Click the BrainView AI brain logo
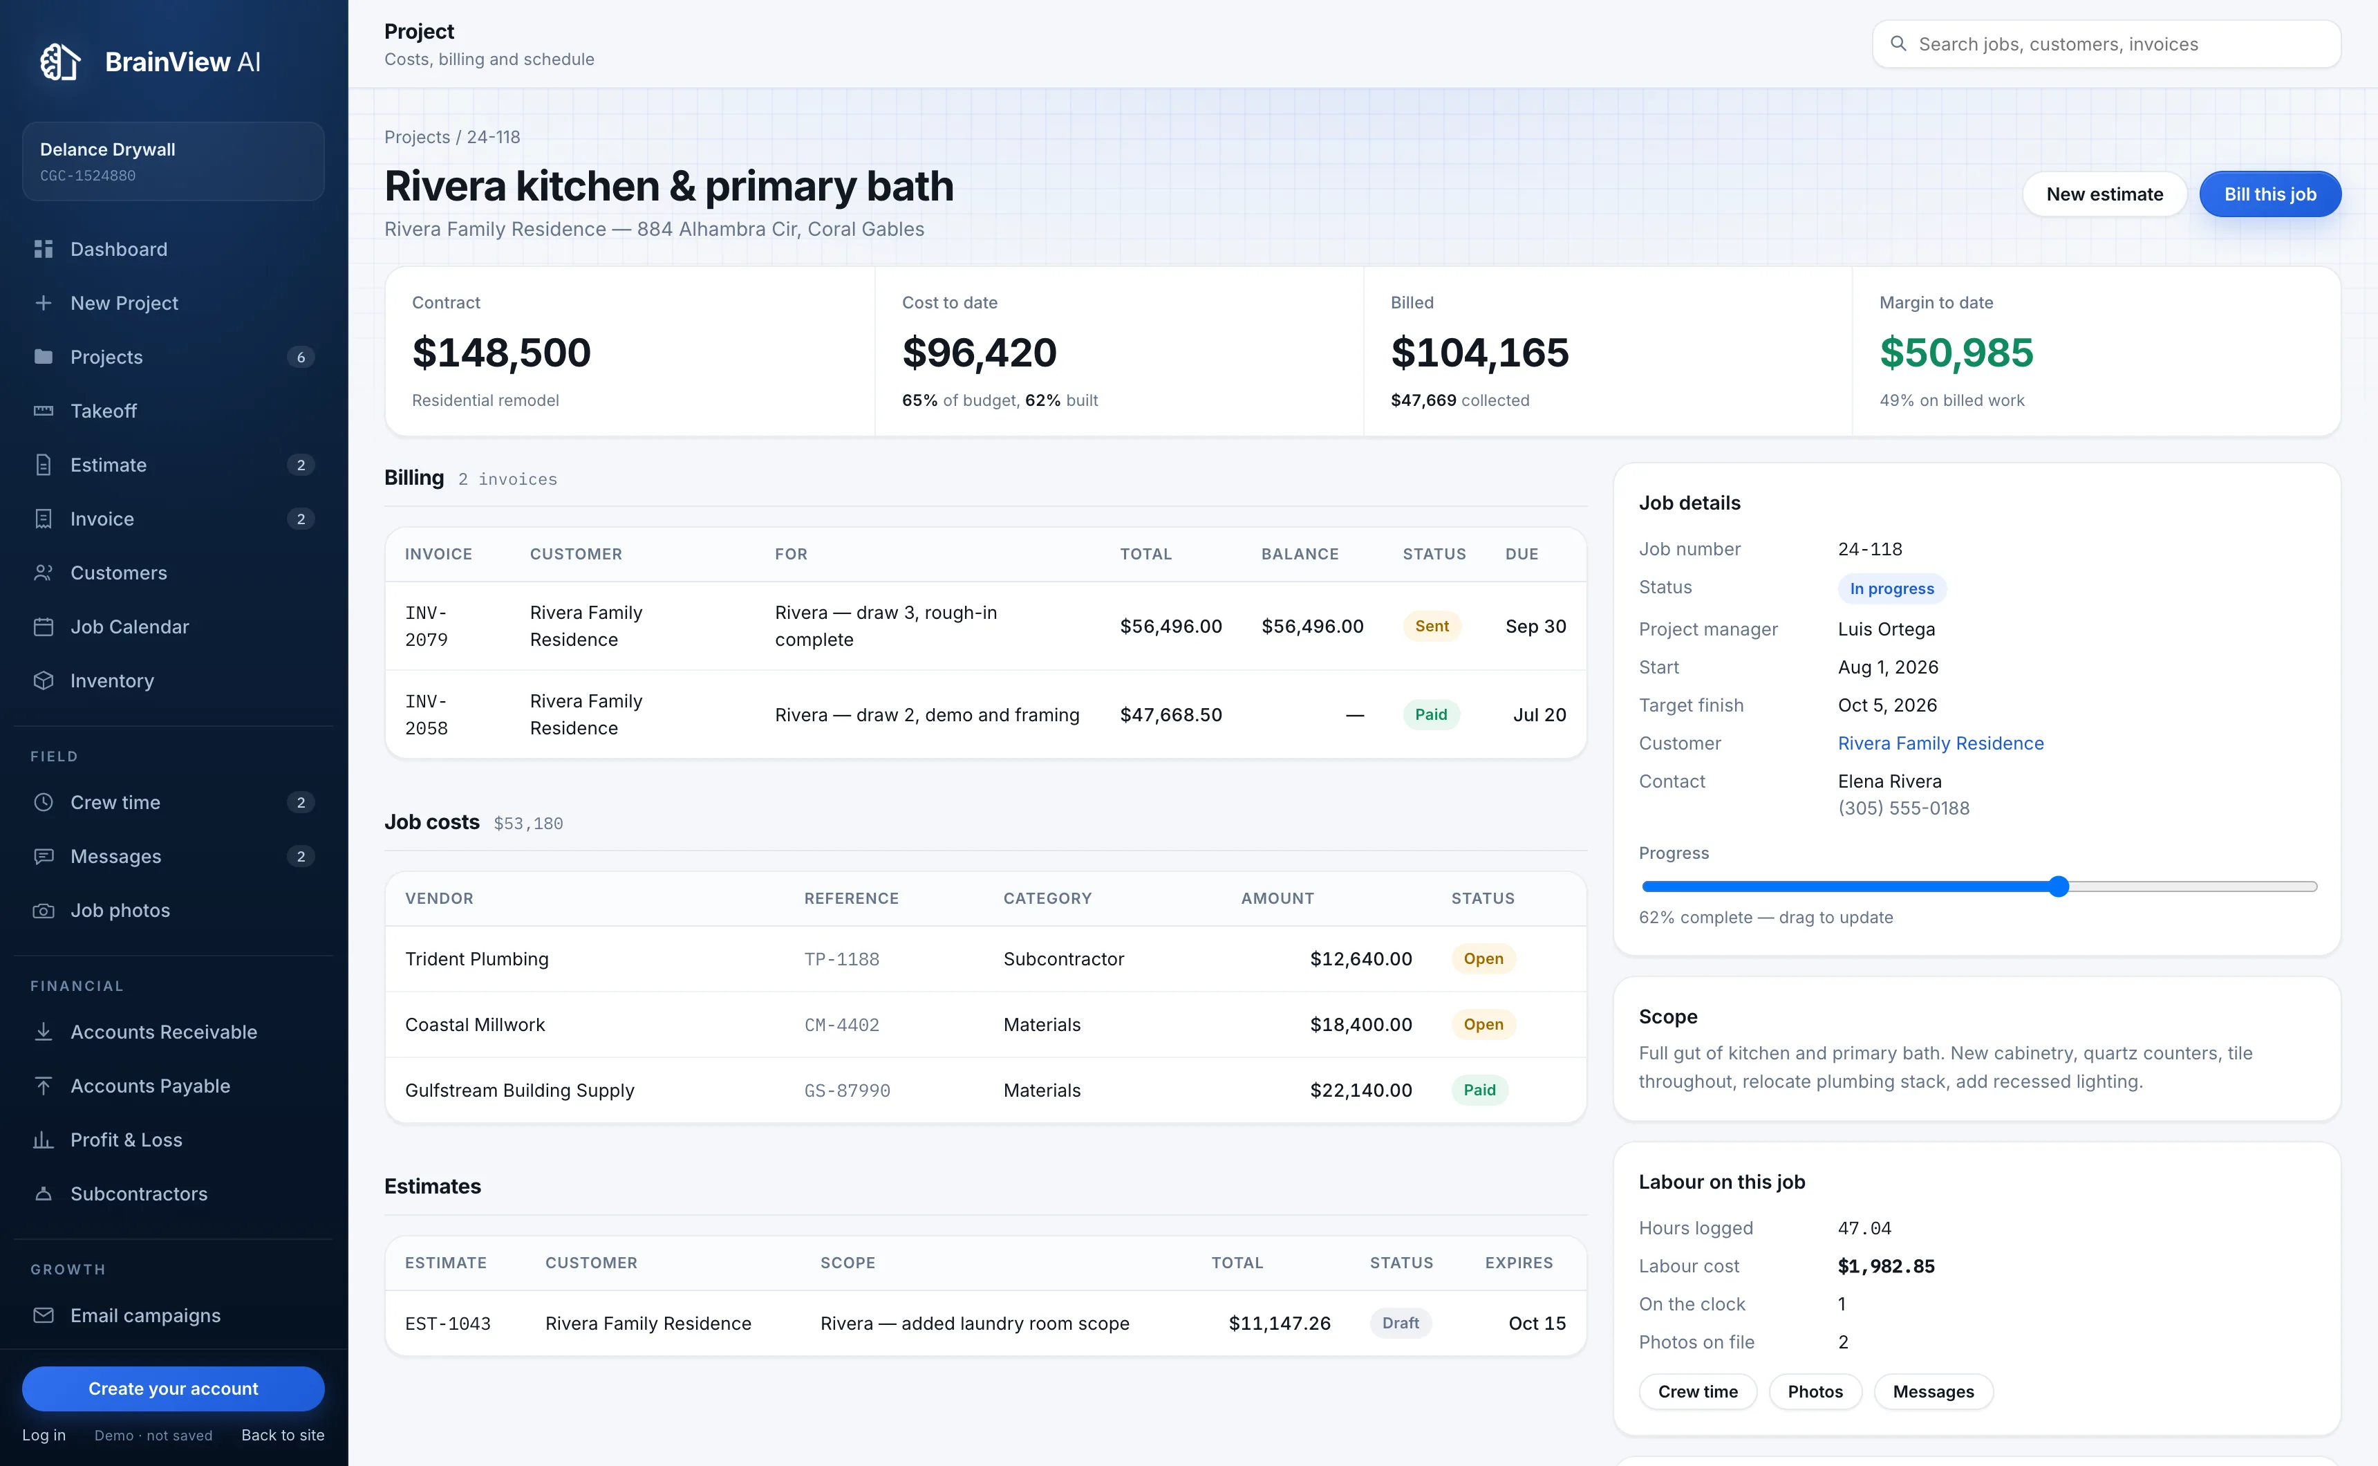The width and height of the screenshot is (2378, 1466). [60, 62]
